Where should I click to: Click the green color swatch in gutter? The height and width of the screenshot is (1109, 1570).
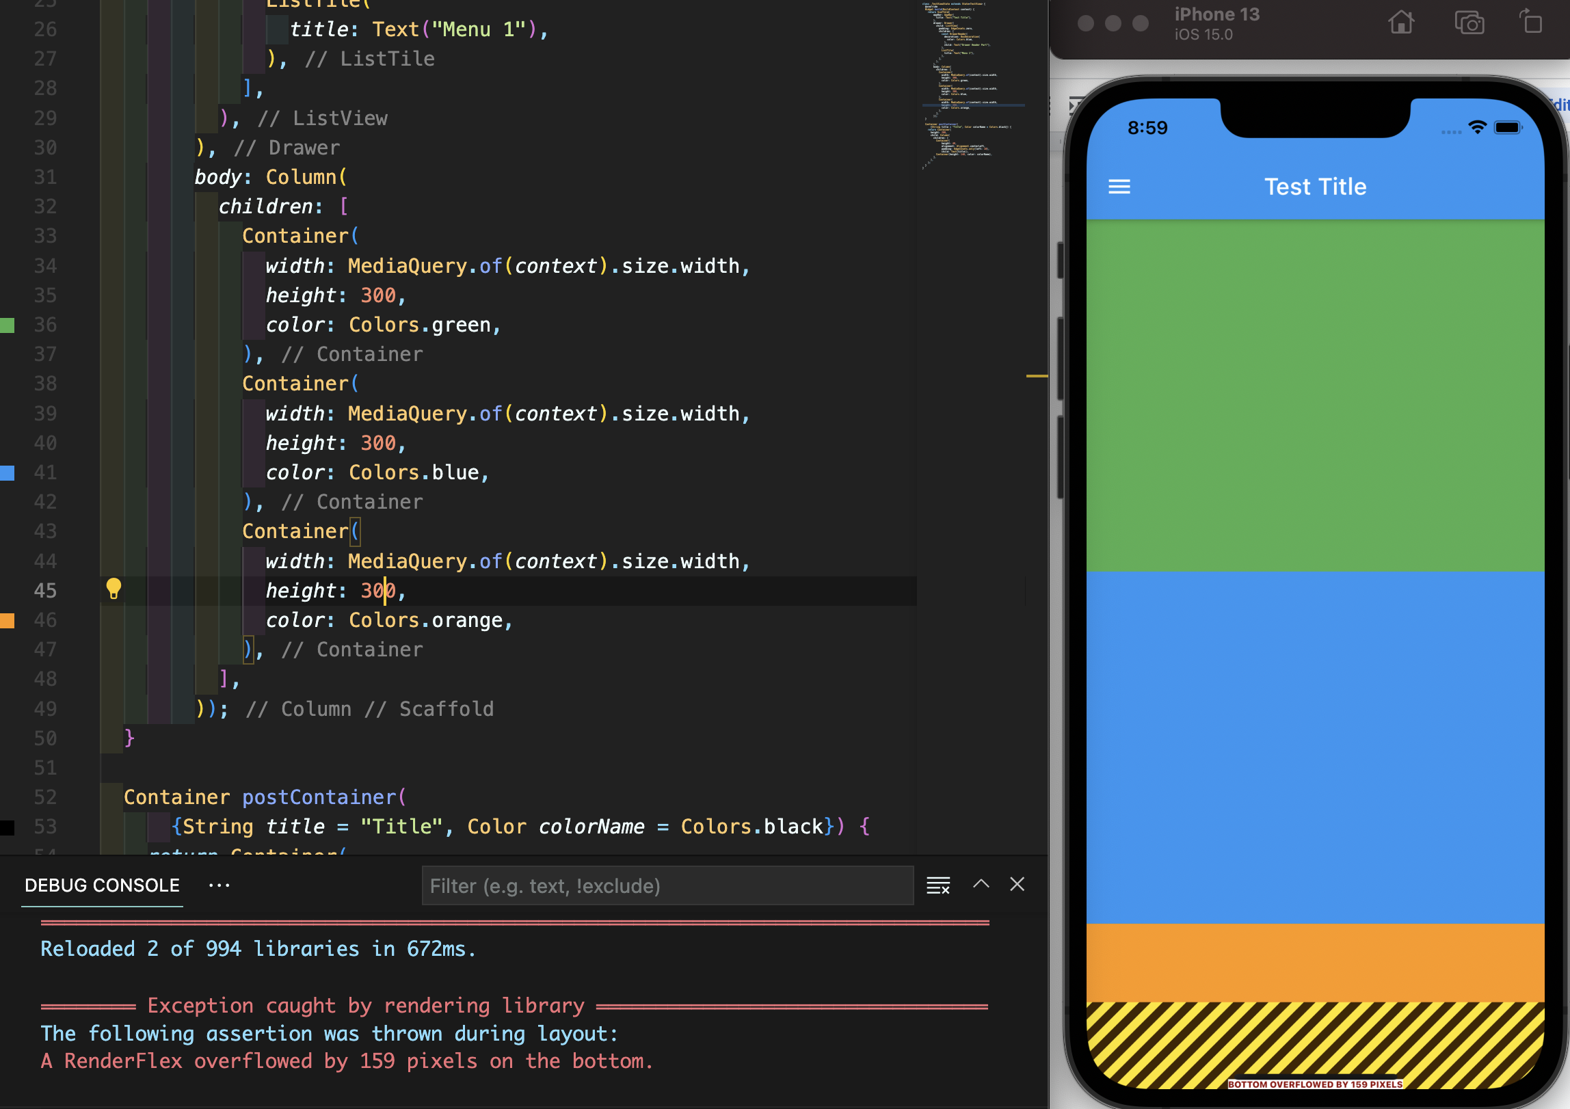pyautogui.click(x=8, y=325)
